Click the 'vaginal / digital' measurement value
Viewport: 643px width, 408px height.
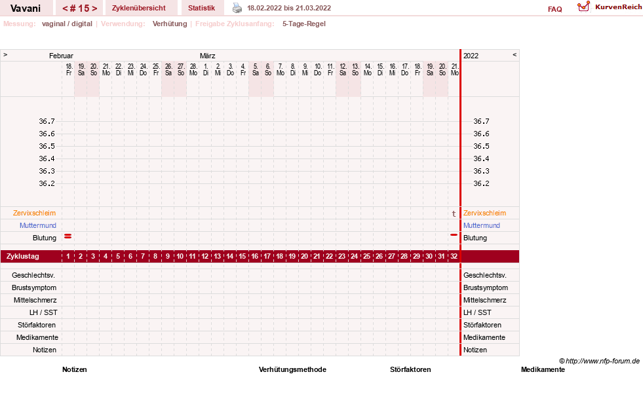(x=67, y=24)
